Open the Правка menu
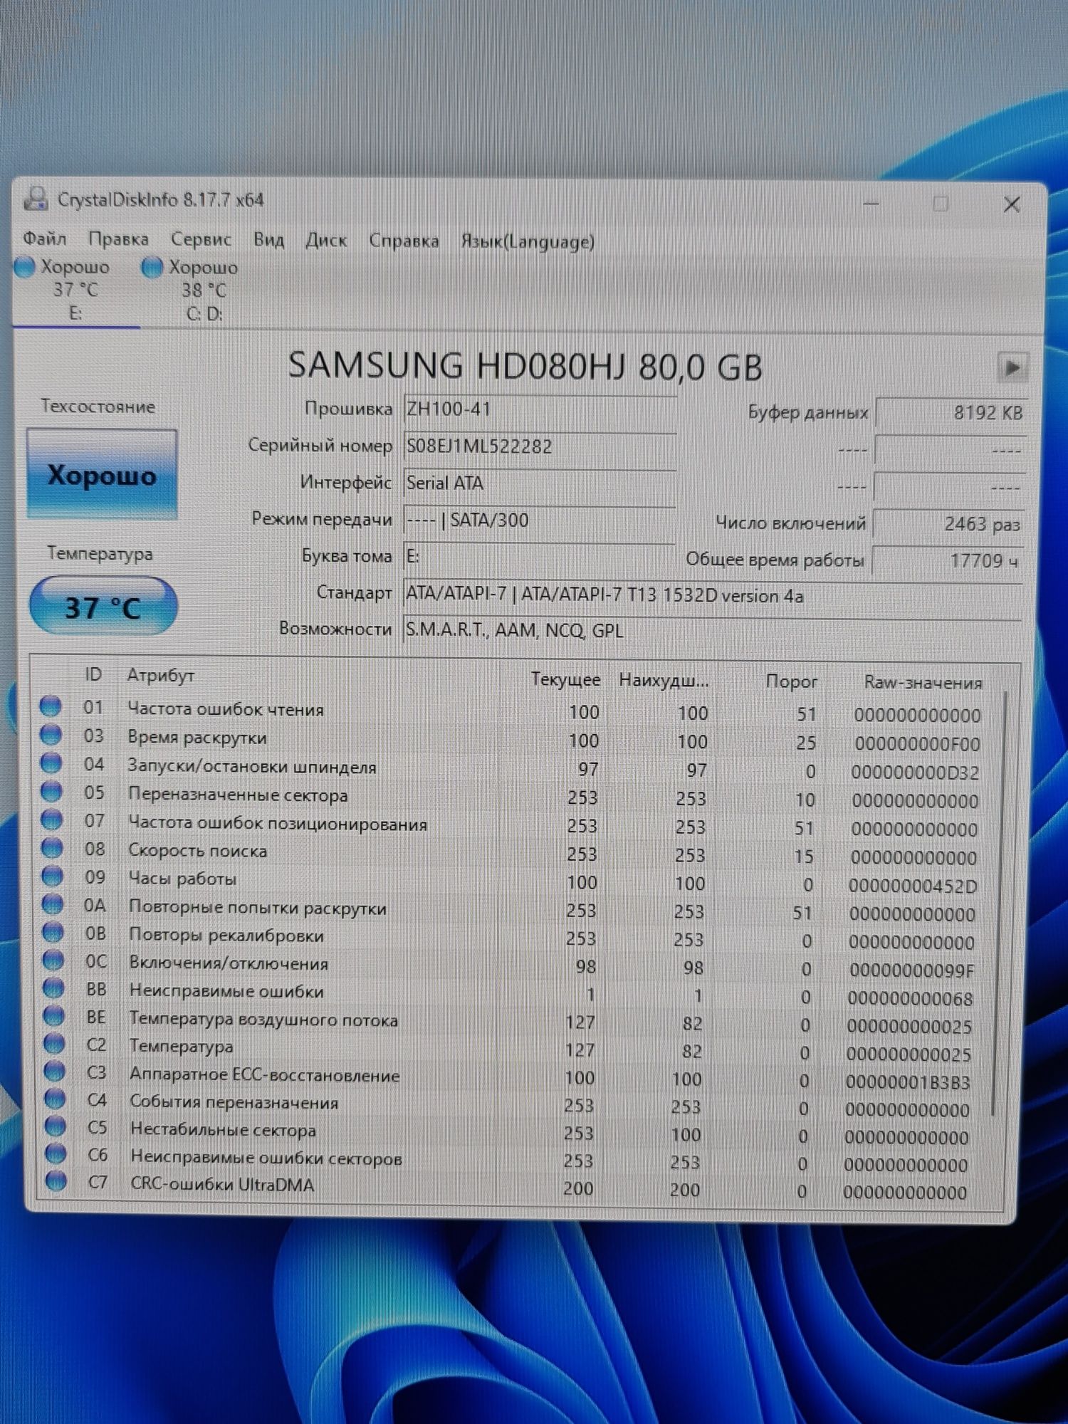This screenshot has width=1068, height=1424. tap(118, 239)
